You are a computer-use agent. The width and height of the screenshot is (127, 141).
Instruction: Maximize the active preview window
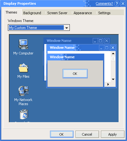coord(107,48)
